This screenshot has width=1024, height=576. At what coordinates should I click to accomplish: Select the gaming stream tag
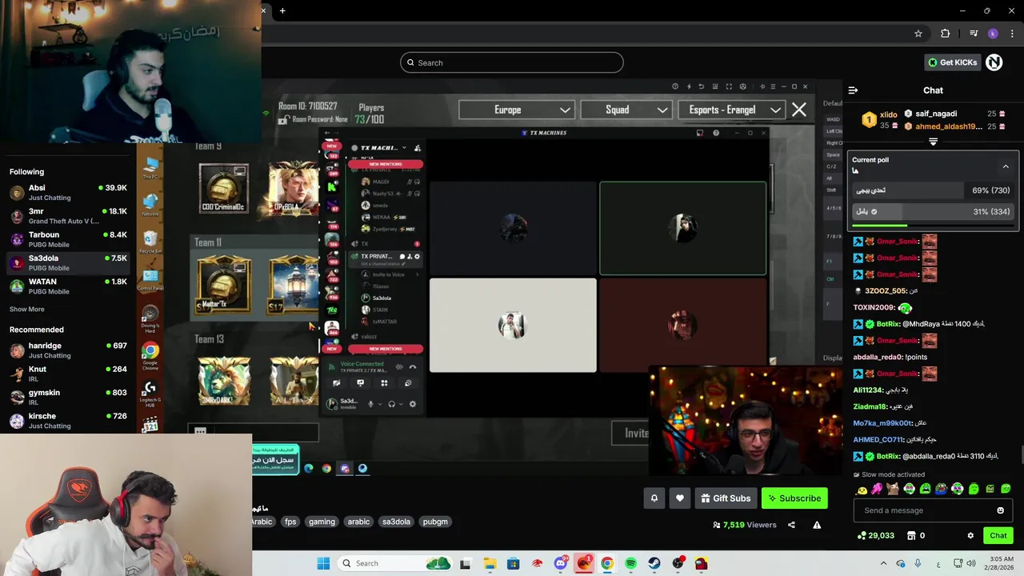(322, 522)
